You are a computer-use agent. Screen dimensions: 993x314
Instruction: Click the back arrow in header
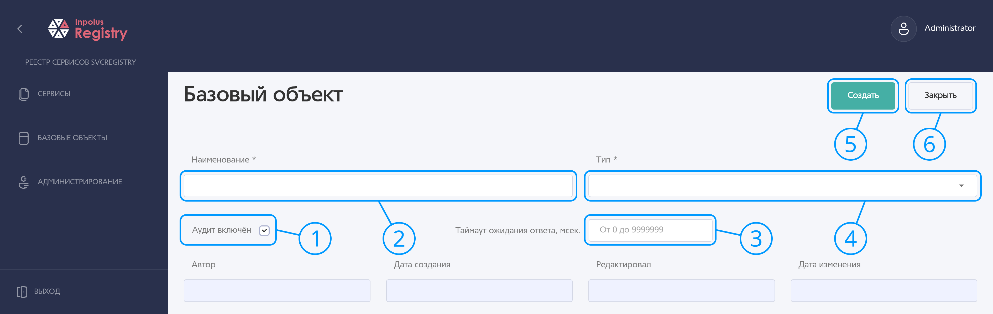pyautogui.click(x=20, y=29)
